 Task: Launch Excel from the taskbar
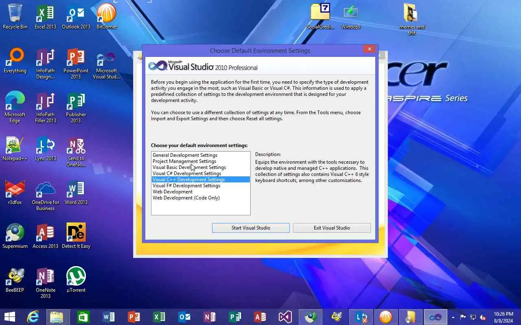tap(159, 317)
